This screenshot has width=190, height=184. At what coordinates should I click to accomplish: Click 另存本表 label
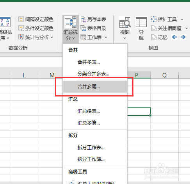tap(97, 20)
